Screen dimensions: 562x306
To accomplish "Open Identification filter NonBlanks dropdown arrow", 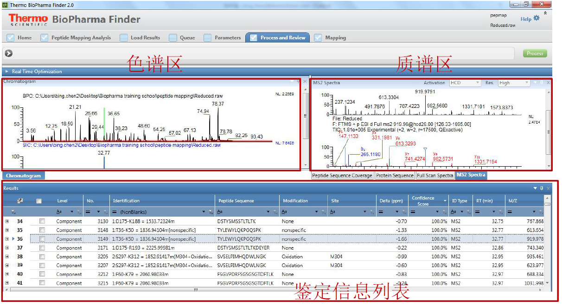I will coord(204,212).
